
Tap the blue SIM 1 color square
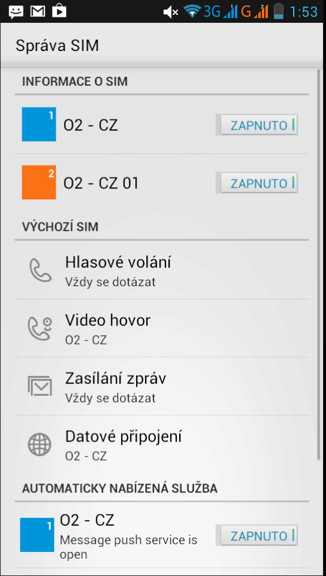click(x=39, y=124)
